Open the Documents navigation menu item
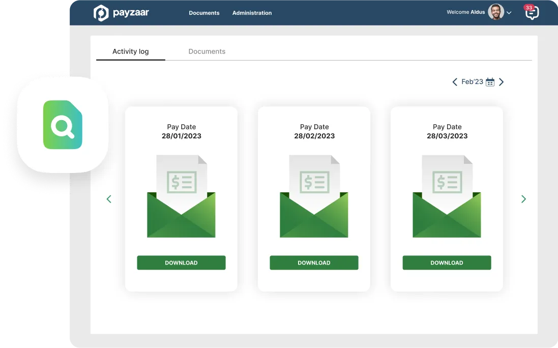Screen dimensions: 558x348 coord(204,13)
